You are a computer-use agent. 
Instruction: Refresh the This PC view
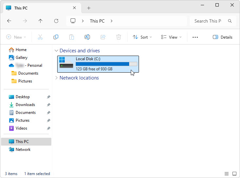[x=56, y=21]
